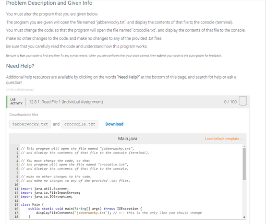The image size is (266, 224).
Task: Click the import java.util.Scanner line
Action: point(45,189)
